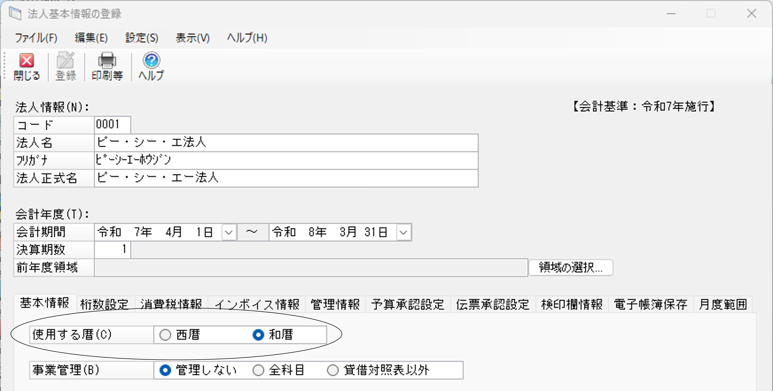The image size is (773, 391).
Task: Click the 印刷等 printer icon
Action: point(107,61)
